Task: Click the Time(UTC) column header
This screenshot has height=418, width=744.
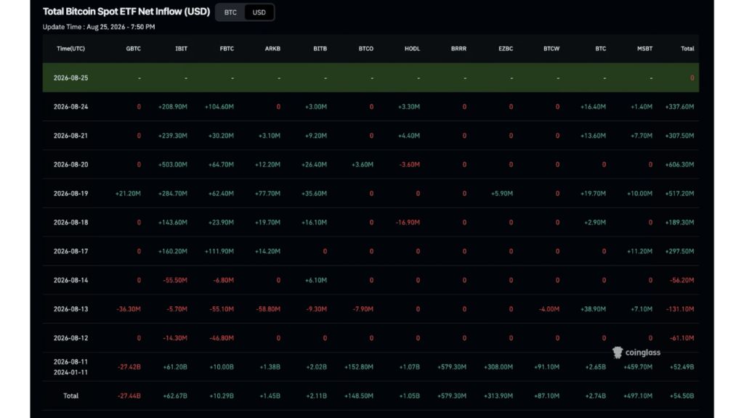Action: [70, 49]
